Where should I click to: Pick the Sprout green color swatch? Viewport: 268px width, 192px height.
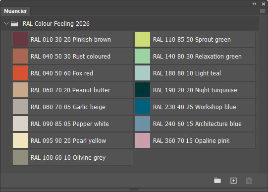[x=143, y=39]
